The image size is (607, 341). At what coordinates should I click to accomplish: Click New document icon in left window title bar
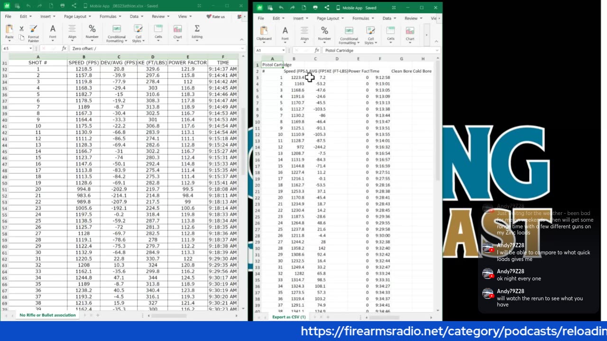coord(51,6)
